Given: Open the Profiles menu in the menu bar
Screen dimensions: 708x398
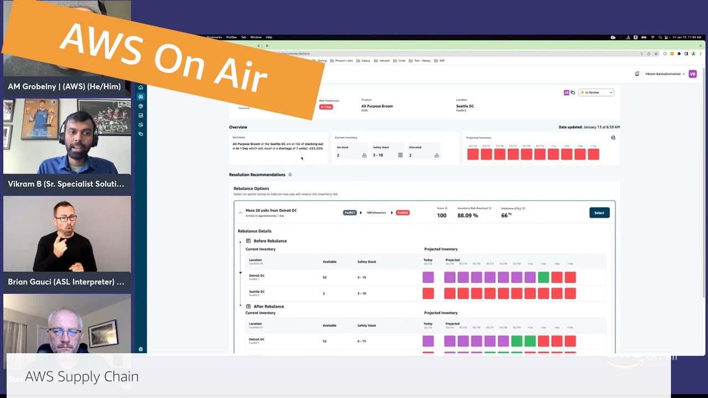Looking at the screenshot, I should [231, 37].
